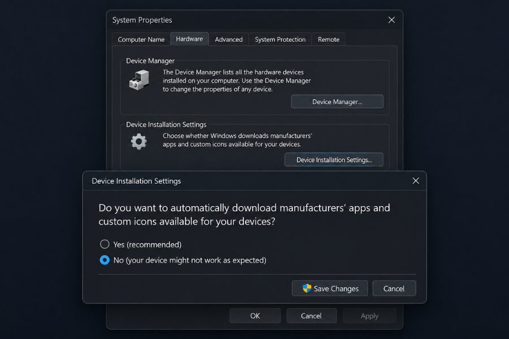This screenshot has height=339, width=509.
Task: Open the Remote tab
Action: point(329,40)
